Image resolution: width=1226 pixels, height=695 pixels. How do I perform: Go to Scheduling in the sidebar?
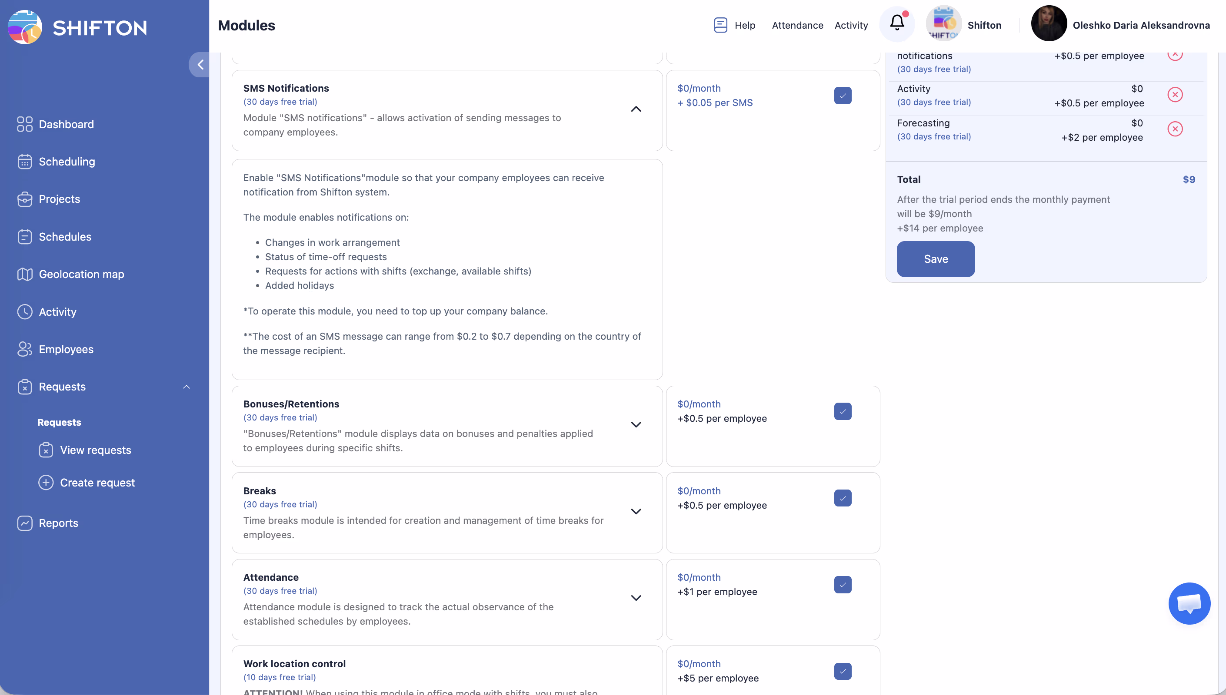(67, 161)
